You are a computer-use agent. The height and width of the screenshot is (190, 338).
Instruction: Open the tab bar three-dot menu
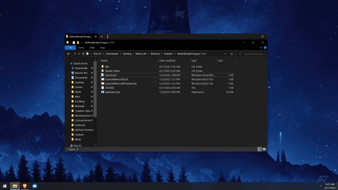pyautogui.click(x=108, y=37)
